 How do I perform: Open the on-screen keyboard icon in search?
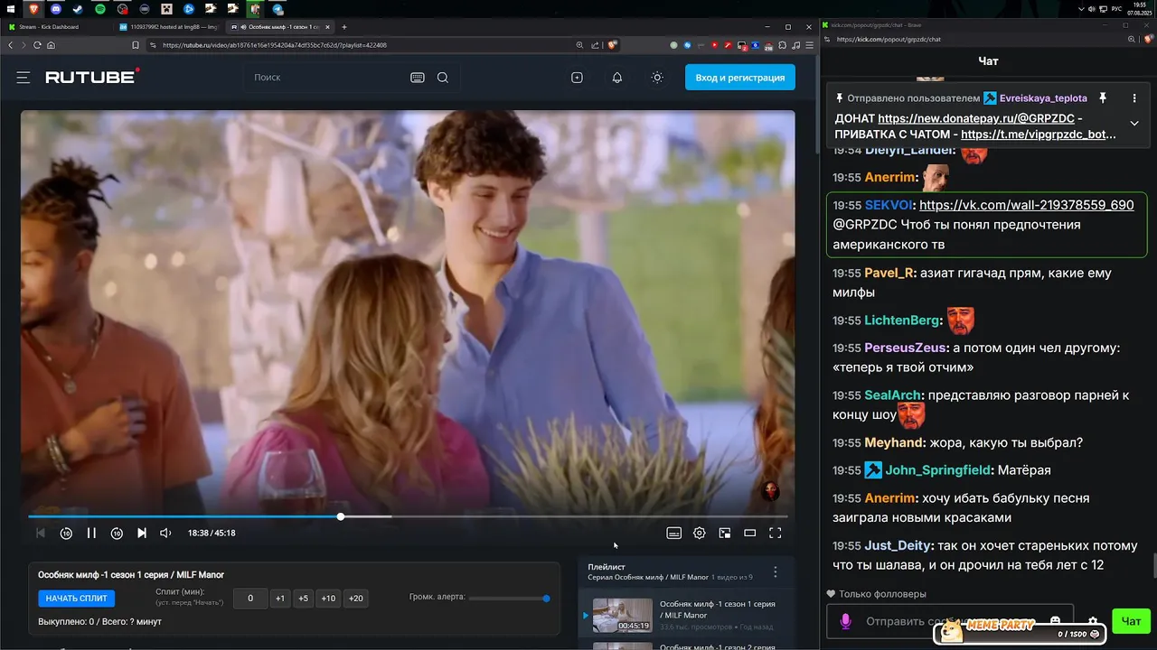[x=418, y=78]
